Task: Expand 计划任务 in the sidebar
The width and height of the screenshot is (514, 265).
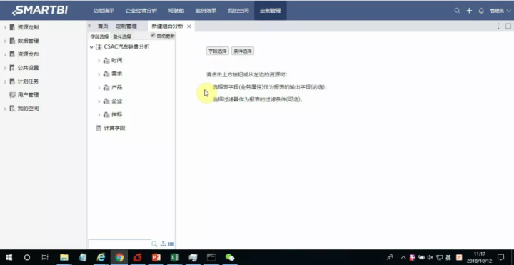Action: pyautogui.click(x=5, y=81)
